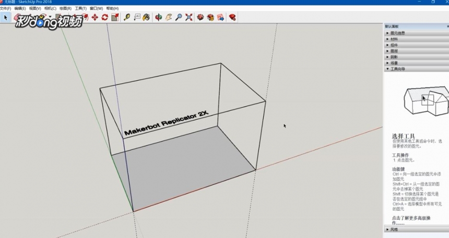This screenshot has width=449, height=238.
Task: Open the 视图(V) menu
Action: pyautogui.click(x=35, y=8)
